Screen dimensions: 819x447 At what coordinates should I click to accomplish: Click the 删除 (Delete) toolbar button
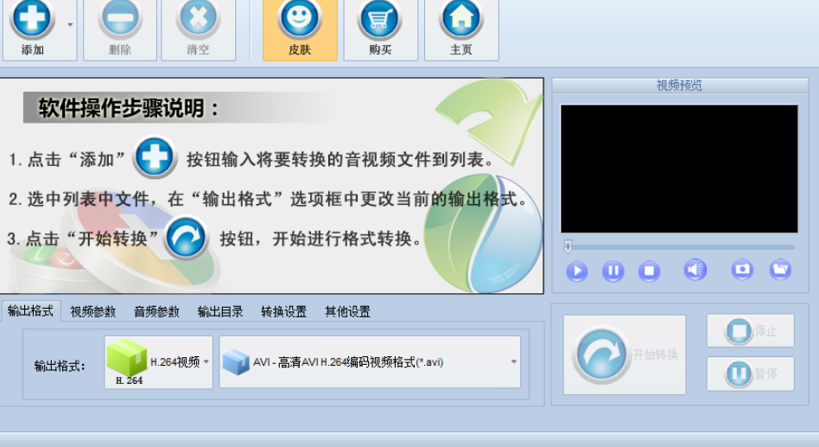coord(120,29)
